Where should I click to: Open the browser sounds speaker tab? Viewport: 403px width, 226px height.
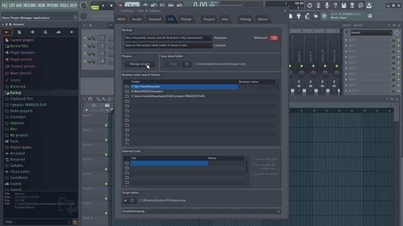[x=32, y=32]
